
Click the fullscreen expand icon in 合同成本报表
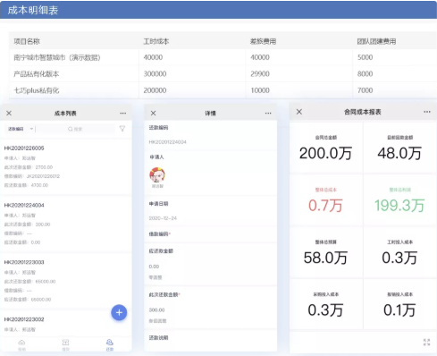coord(426,343)
